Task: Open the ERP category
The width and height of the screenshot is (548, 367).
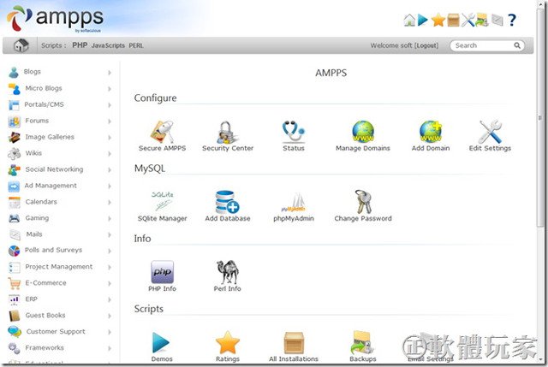Action: click(31, 299)
